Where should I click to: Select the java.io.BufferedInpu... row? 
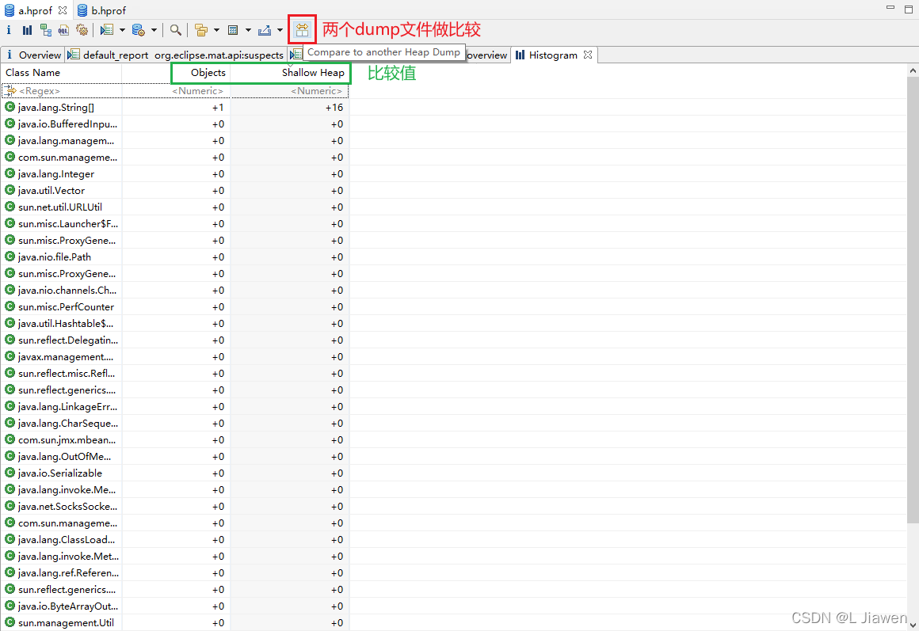(174, 124)
